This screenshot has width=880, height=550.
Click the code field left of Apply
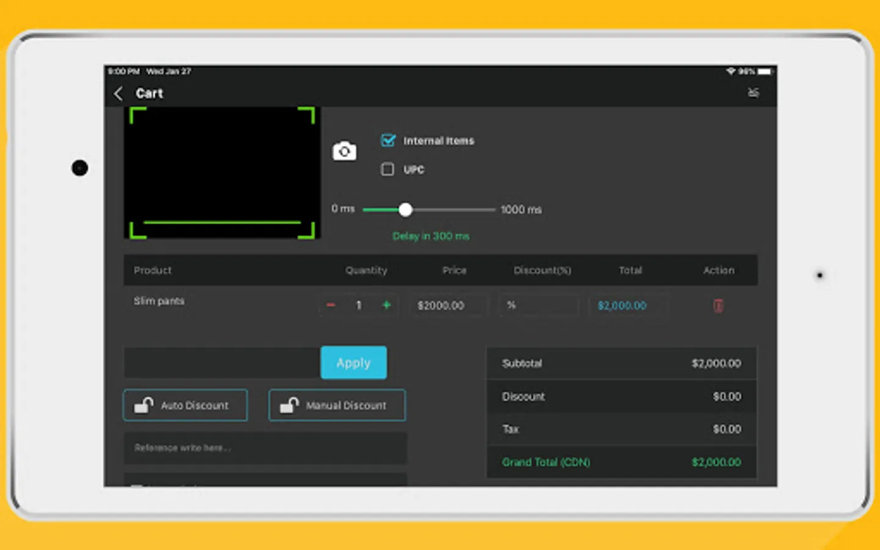(x=222, y=363)
